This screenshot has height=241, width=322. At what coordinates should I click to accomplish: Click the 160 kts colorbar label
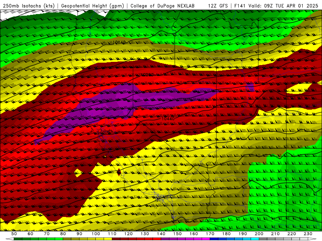[x=194, y=234]
